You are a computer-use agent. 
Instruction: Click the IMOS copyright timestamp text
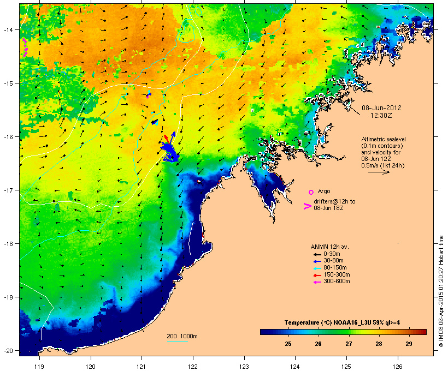click(441, 291)
